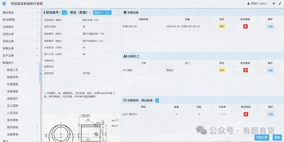284x142 pixels.
Task: Click the red 否 badge in employee row
Action: pyautogui.click(x=245, y=70)
